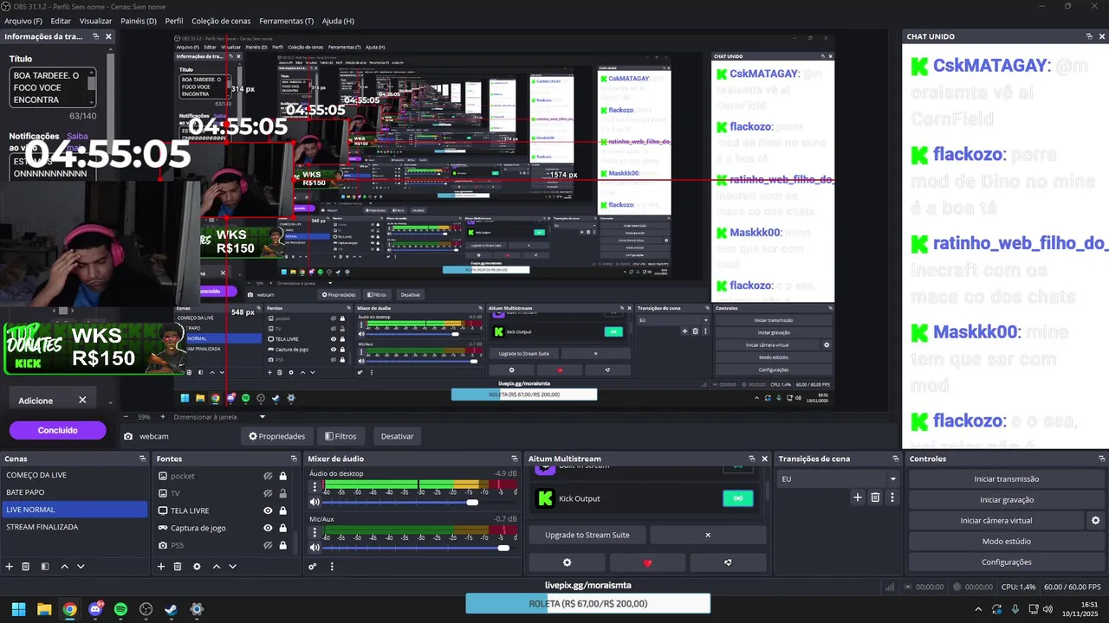Click the stream Título text field
Viewport: 1109px width, 623px height.
pos(54,87)
